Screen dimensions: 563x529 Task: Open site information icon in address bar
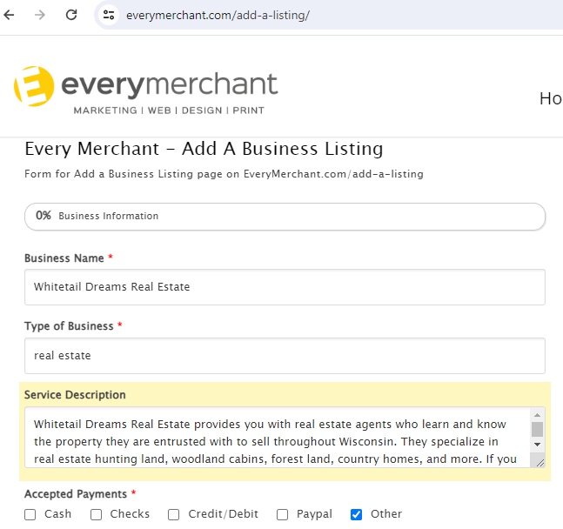(x=109, y=15)
